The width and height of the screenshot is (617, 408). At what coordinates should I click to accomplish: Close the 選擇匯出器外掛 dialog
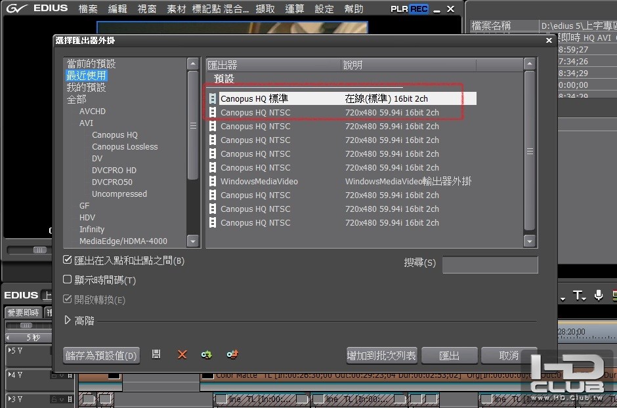pyautogui.click(x=549, y=40)
